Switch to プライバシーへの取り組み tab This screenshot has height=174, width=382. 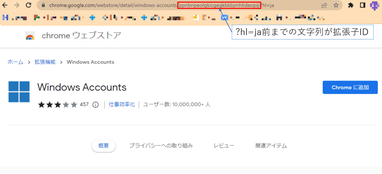pyautogui.click(x=161, y=145)
